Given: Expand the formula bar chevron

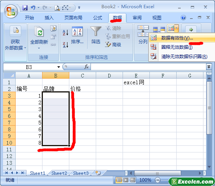Looking at the screenshot, I should [209, 67].
